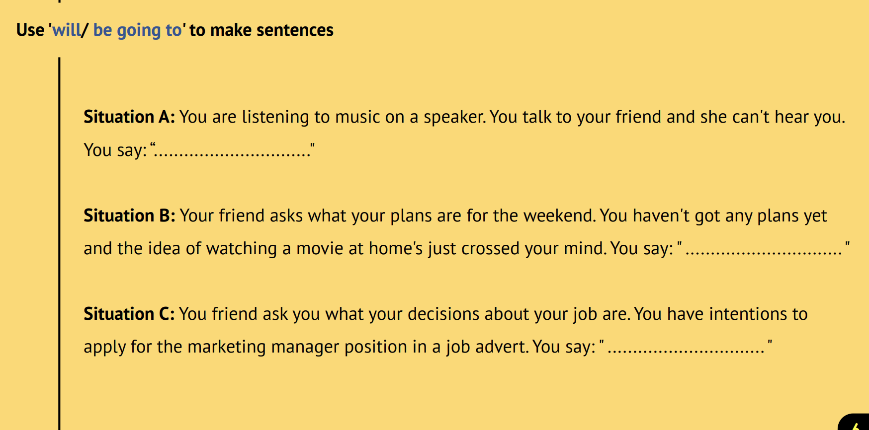Click the word 'Use' in the heading
Screen dimensions: 869x430
(x=30, y=30)
